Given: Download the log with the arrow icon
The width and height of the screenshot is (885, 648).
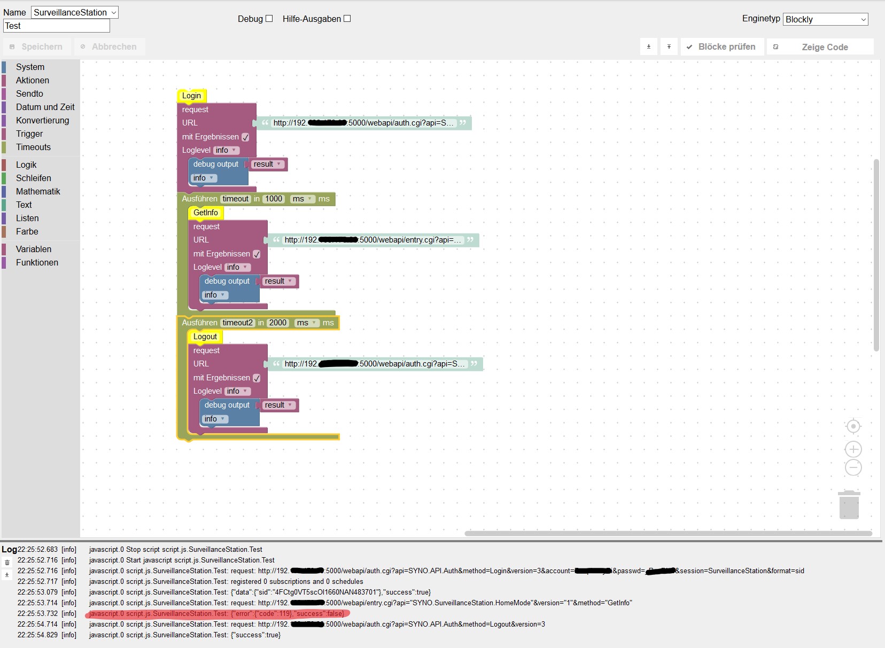Looking at the screenshot, I should [7, 575].
